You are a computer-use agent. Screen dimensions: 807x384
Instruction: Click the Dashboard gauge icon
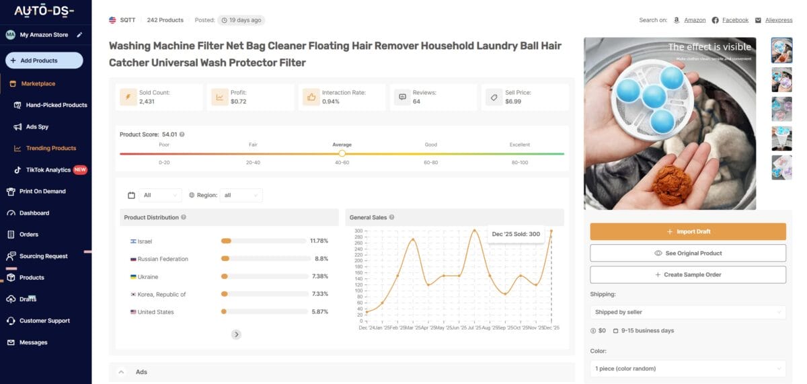[11, 213]
